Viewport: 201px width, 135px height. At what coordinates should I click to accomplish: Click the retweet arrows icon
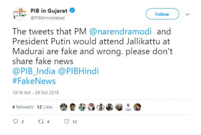click(x=41, y=122)
